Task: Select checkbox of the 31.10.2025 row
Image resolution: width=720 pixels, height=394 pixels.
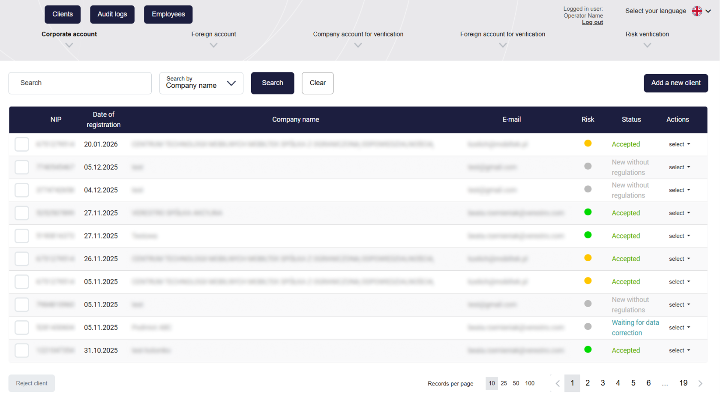Action: pos(22,350)
